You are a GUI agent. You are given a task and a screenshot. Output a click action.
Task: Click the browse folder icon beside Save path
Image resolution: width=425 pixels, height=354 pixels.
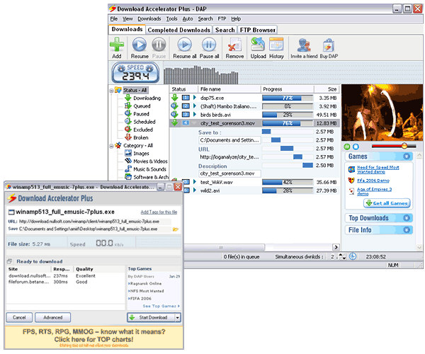click(175, 229)
